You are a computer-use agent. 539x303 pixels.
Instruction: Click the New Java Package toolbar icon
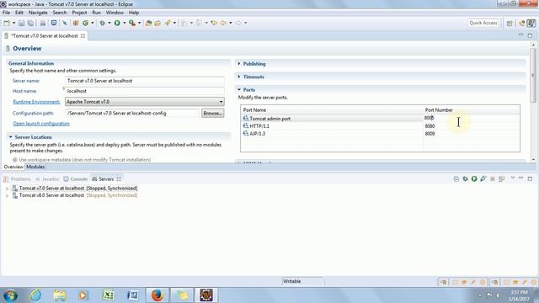point(76,23)
